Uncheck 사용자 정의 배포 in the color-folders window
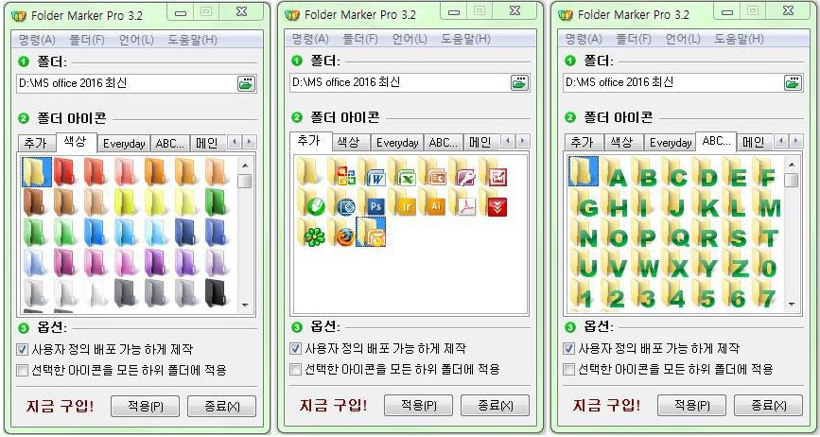Screen dimensions: 820x437 [22, 349]
